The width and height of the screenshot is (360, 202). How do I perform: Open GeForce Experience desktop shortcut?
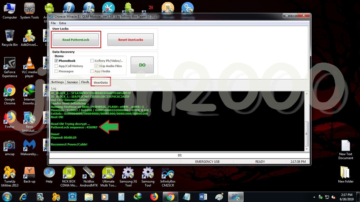point(10,67)
